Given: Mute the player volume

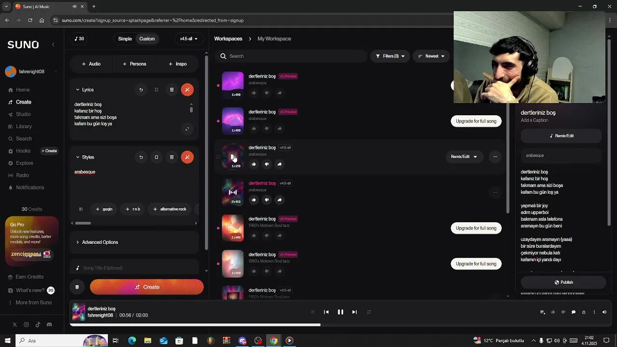Looking at the screenshot, I should [604, 312].
